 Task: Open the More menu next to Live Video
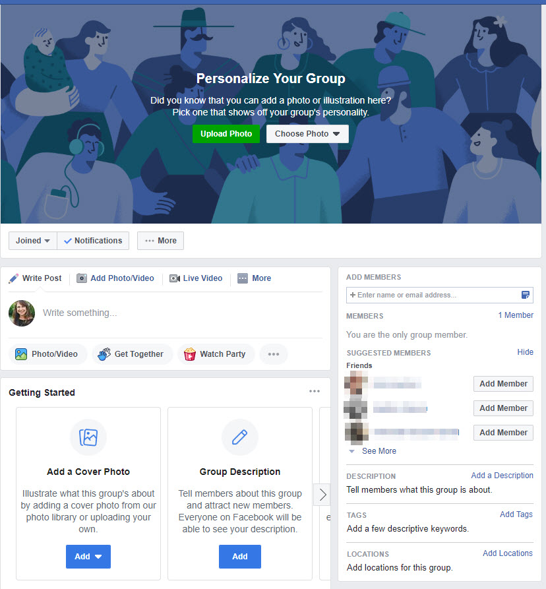click(255, 278)
